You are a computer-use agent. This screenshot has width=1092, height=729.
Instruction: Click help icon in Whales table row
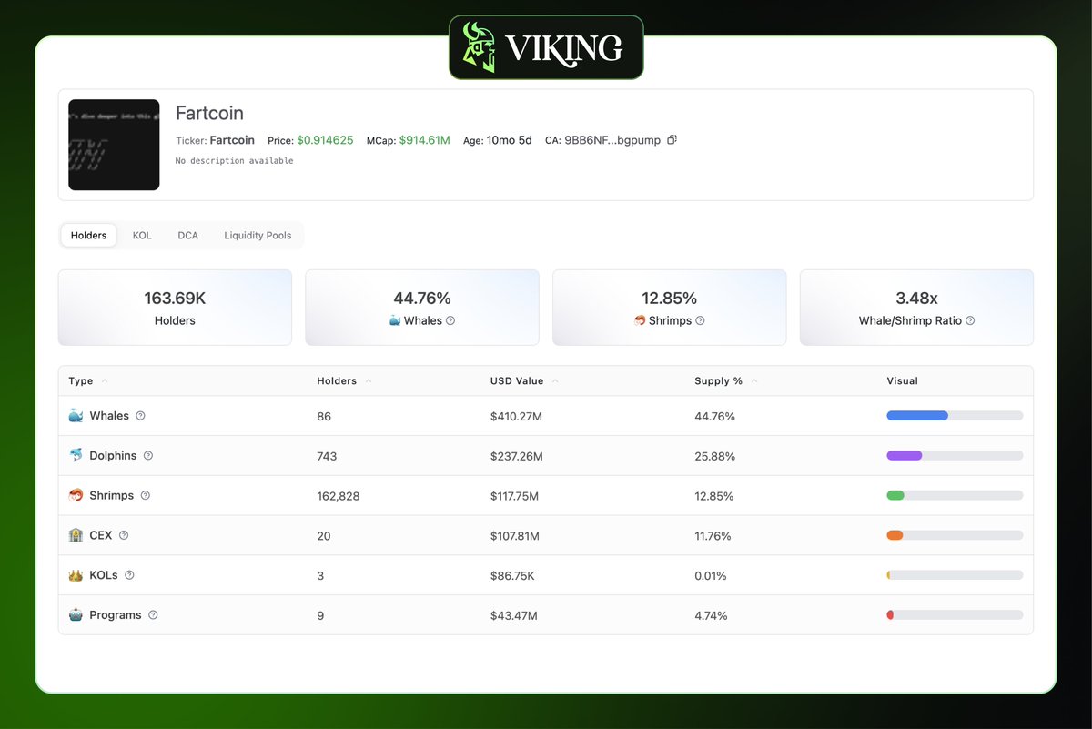140,415
